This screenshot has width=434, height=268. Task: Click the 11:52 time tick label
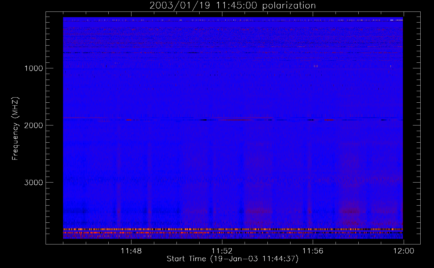(222, 251)
